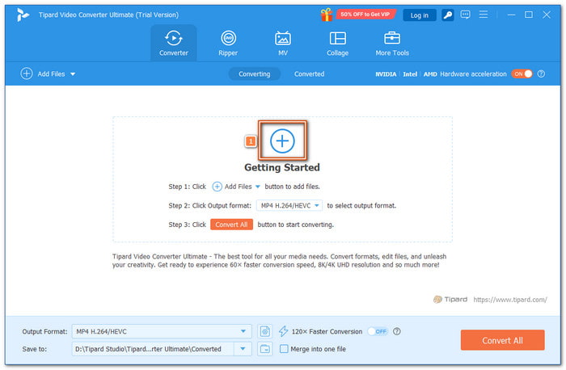
Task: Open the MV maker module
Action: click(283, 43)
